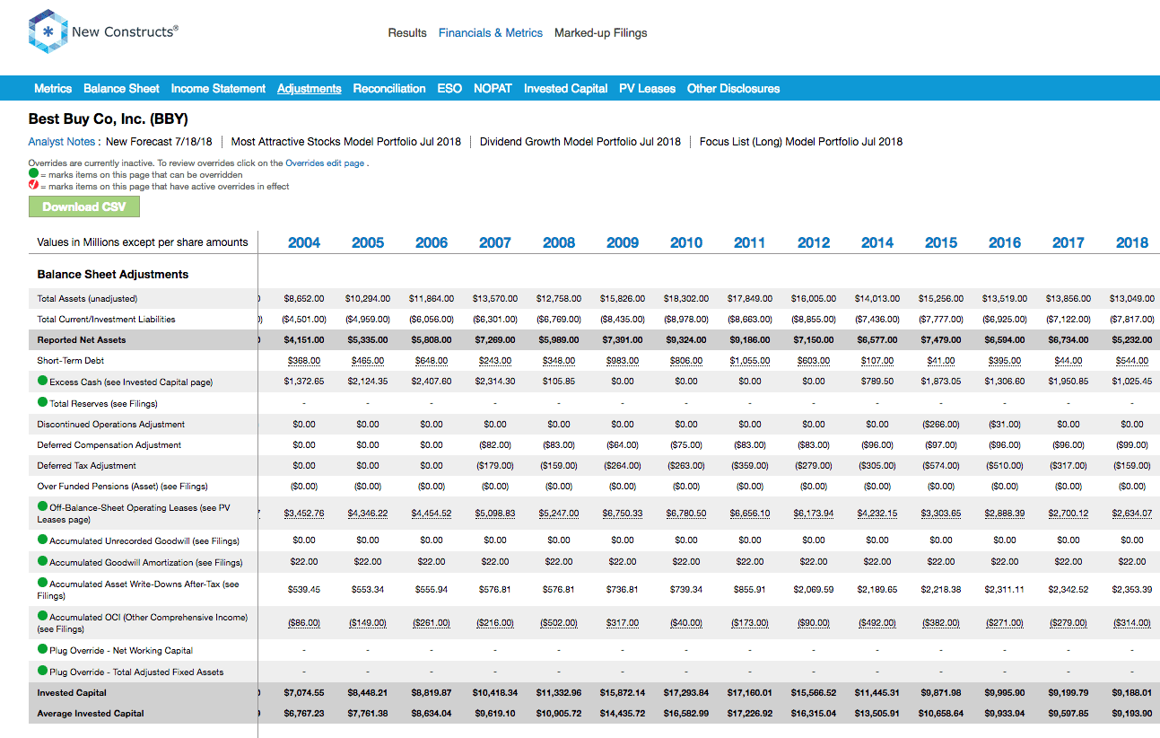Screen dimensions: 1160x738
Task: Click green dot beside Off-Balance-Sheet Operating Leases
Action: click(x=42, y=507)
